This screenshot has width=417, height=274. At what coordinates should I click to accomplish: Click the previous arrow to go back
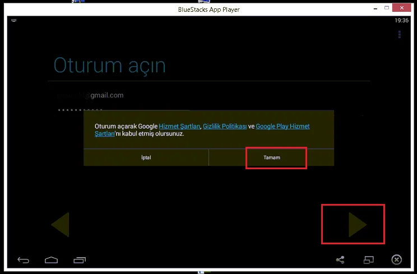click(x=61, y=225)
